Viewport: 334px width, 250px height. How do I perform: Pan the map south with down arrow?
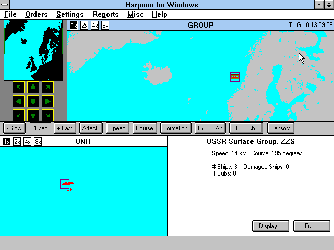click(33, 116)
